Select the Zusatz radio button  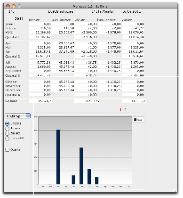8,133
